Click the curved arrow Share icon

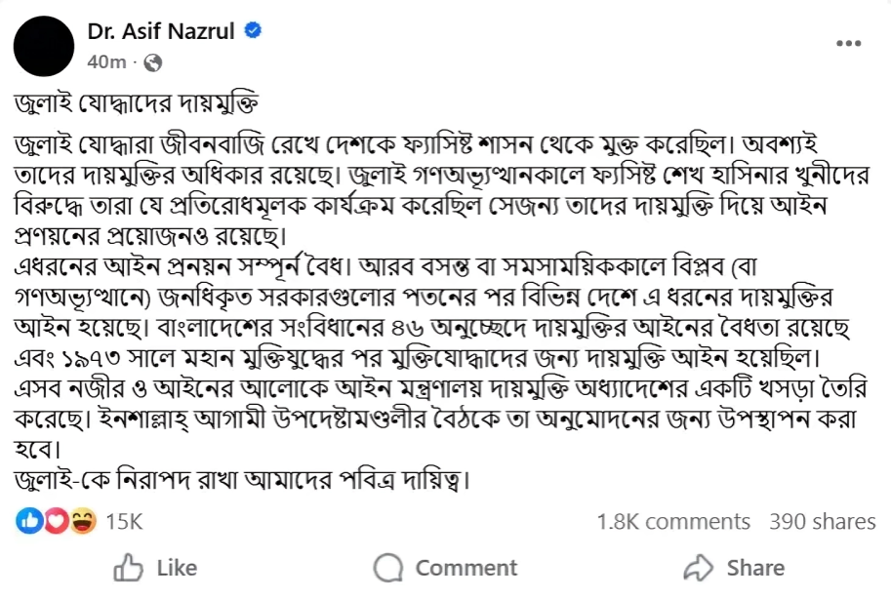tap(700, 568)
